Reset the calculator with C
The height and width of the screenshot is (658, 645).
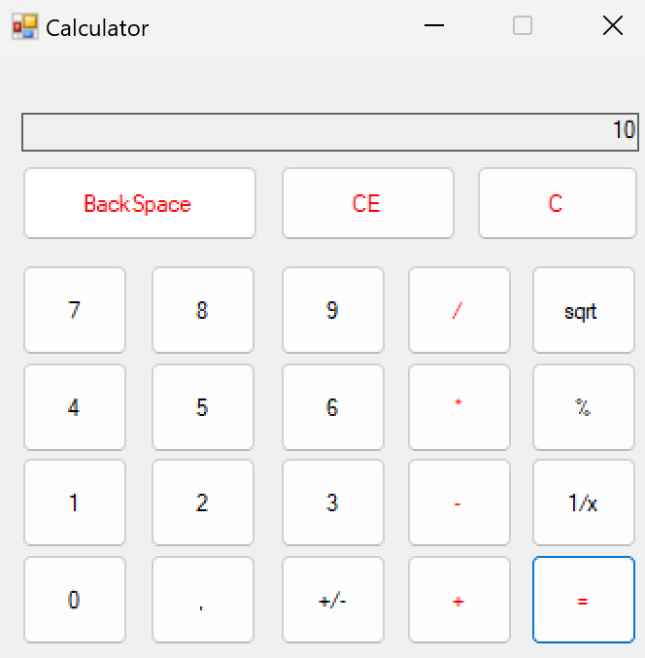tap(558, 203)
